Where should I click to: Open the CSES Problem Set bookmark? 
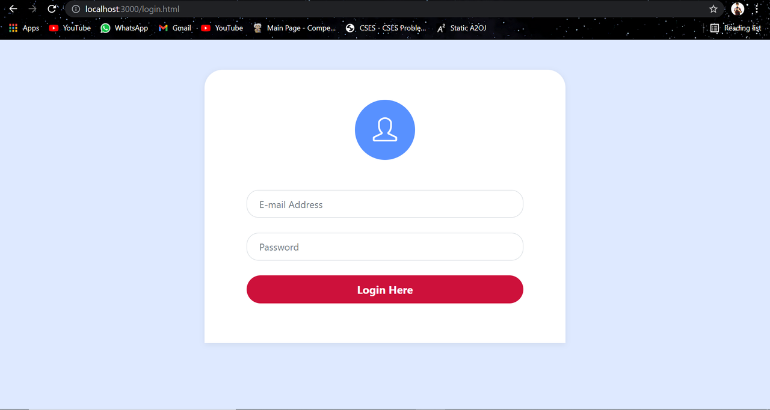(x=386, y=28)
